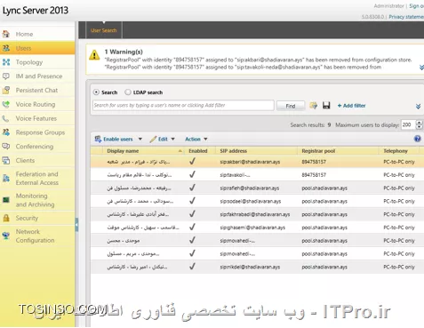
Task: Click the Sign out link
Action: pyautogui.click(x=416, y=6)
